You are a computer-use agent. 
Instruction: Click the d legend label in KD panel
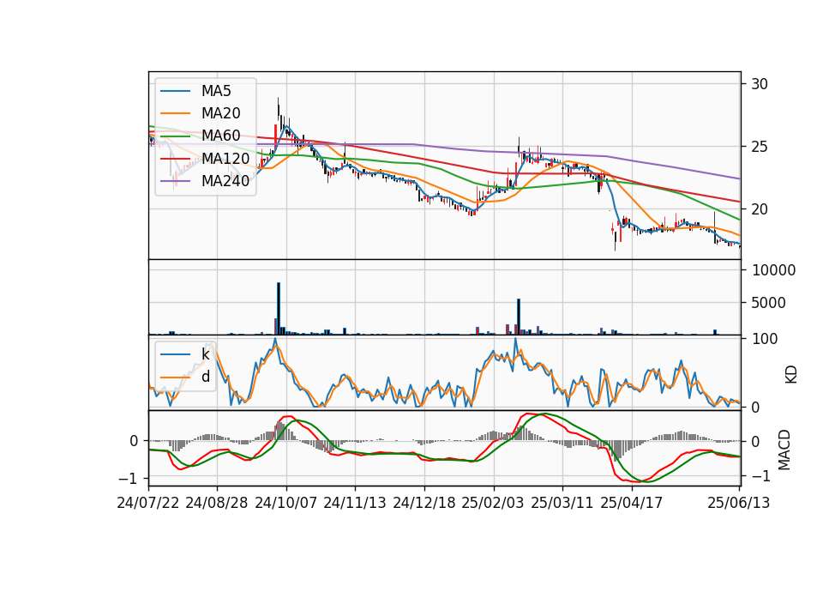pyautogui.click(x=205, y=376)
